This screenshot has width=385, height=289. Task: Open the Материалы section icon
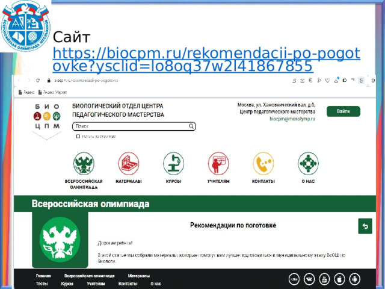[x=129, y=163]
